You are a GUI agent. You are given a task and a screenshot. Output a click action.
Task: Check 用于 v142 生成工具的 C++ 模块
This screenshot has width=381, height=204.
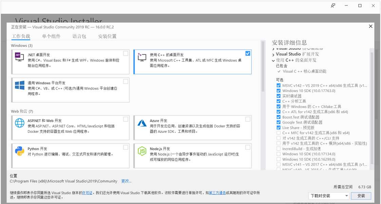(x=279, y=143)
